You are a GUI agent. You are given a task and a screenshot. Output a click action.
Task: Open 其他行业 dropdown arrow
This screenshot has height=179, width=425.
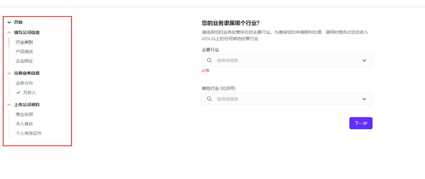click(364, 99)
